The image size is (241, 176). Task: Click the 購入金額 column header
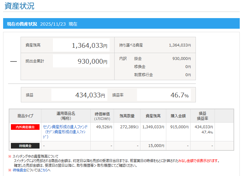(178, 116)
